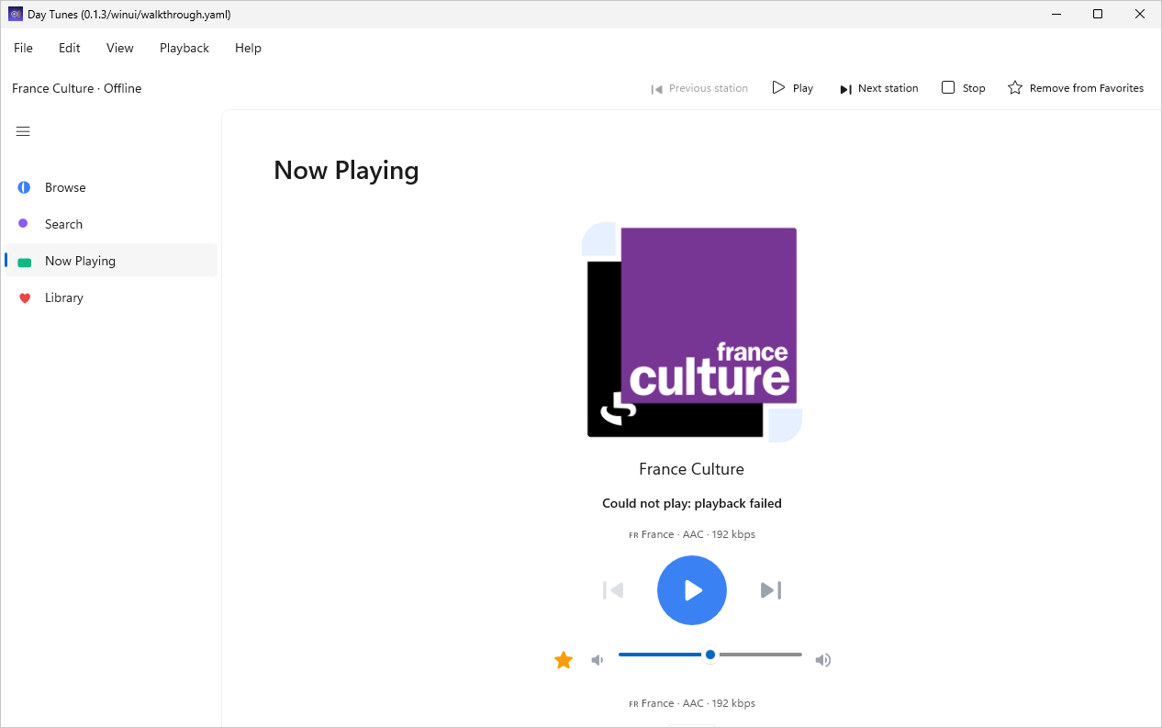Open the Library page

coord(111,297)
